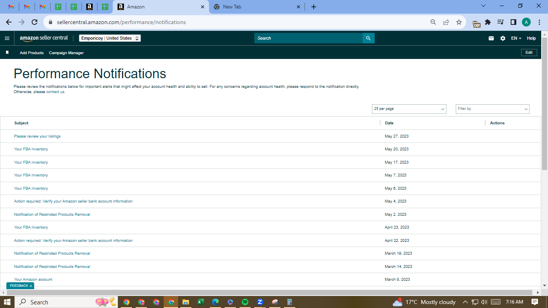This screenshot has width=548, height=308.
Task: Click the page vertical scrollbar
Action: click(544, 103)
